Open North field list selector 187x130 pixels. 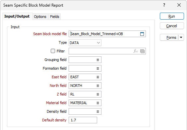pos(98,86)
